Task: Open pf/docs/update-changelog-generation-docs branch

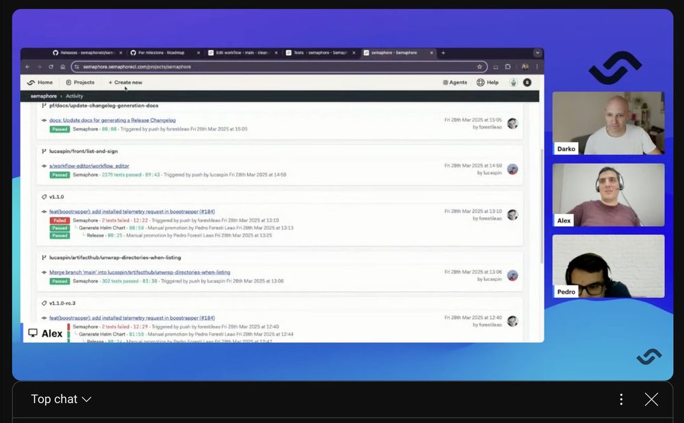Action: (104, 105)
